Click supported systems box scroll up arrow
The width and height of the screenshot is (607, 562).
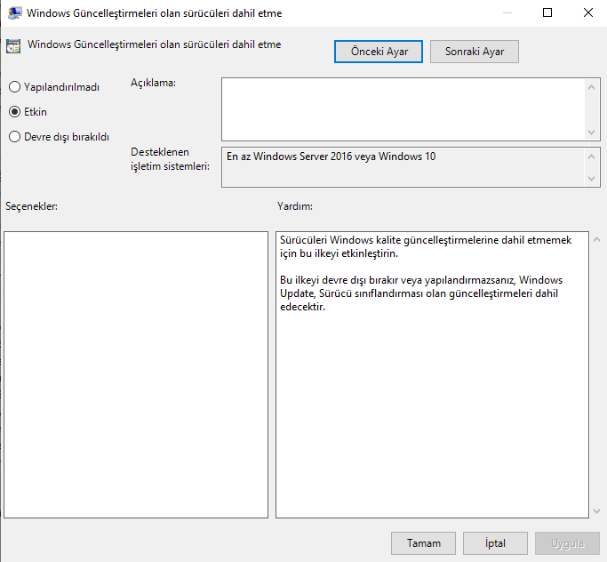click(x=591, y=157)
